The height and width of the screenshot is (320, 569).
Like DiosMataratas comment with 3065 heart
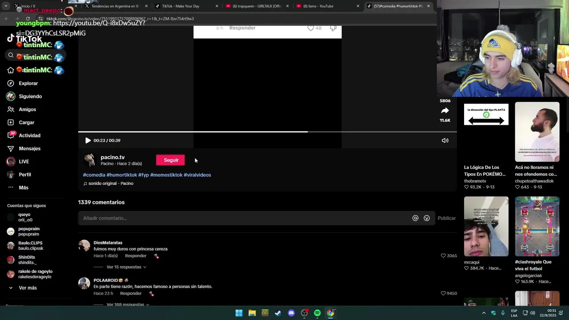coord(443,256)
